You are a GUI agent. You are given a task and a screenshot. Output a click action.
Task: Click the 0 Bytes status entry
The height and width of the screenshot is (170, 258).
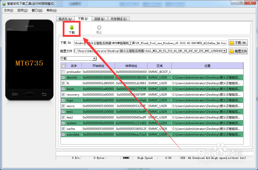[x=99, y=158]
